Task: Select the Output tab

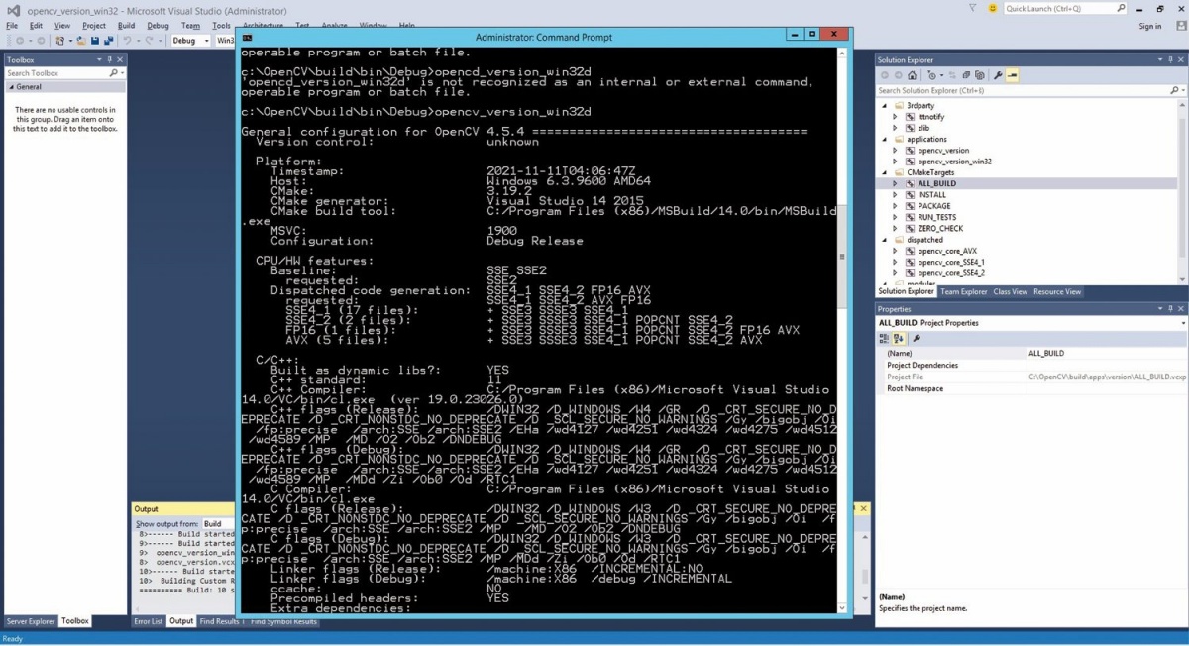Action: point(181,621)
